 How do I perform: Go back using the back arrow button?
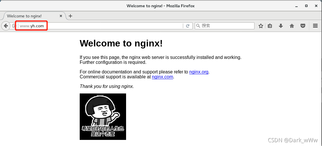click(6, 26)
